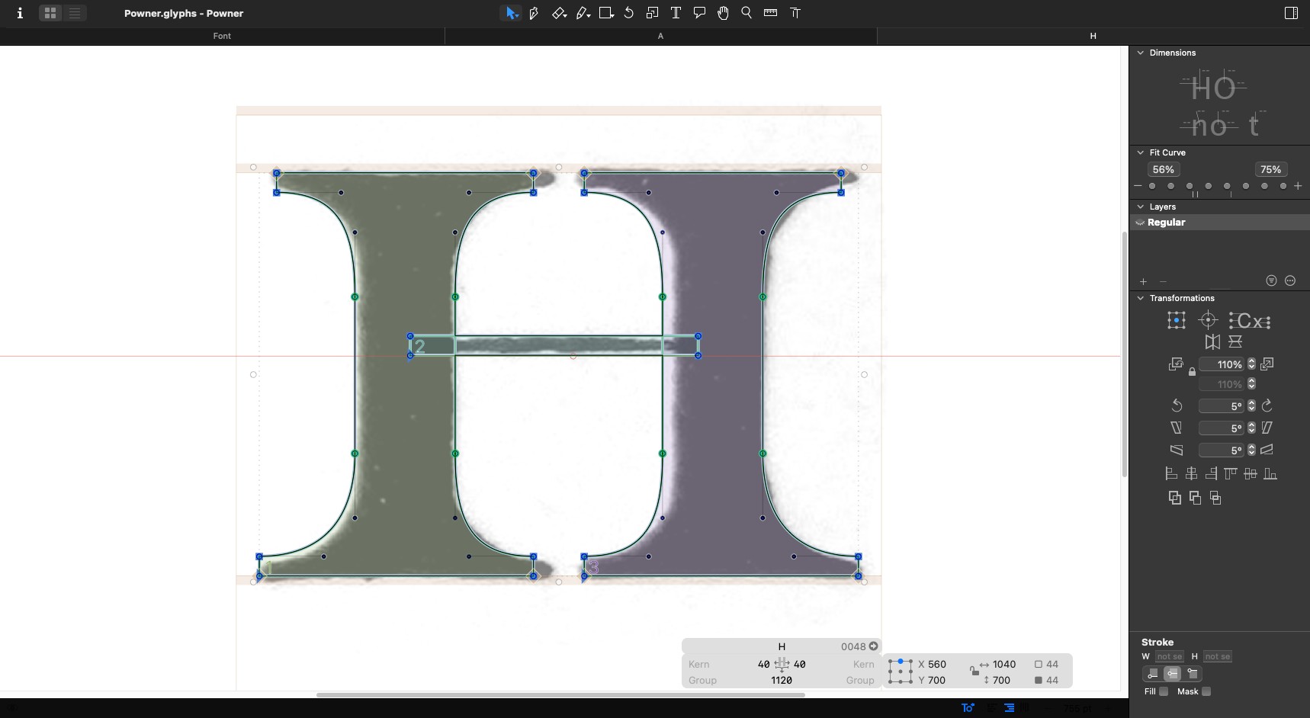Adjust the 110% scale stepper
This screenshot has height=718, width=1310.
(x=1251, y=364)
